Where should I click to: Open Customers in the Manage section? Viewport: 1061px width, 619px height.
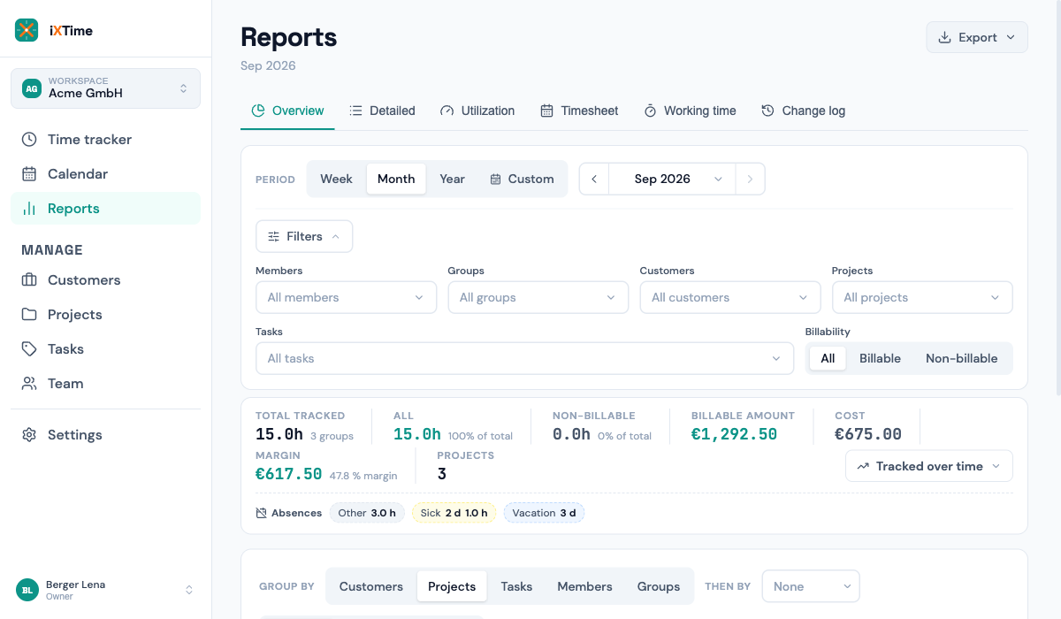[x=105, y=279]
